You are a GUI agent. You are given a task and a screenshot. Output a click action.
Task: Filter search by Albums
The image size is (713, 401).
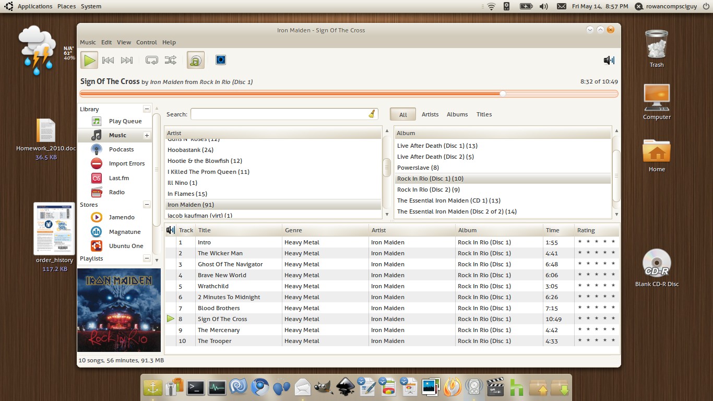[x=457, y=114]
